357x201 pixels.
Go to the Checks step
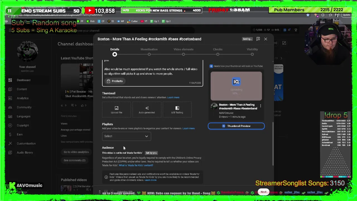(218, 52)
